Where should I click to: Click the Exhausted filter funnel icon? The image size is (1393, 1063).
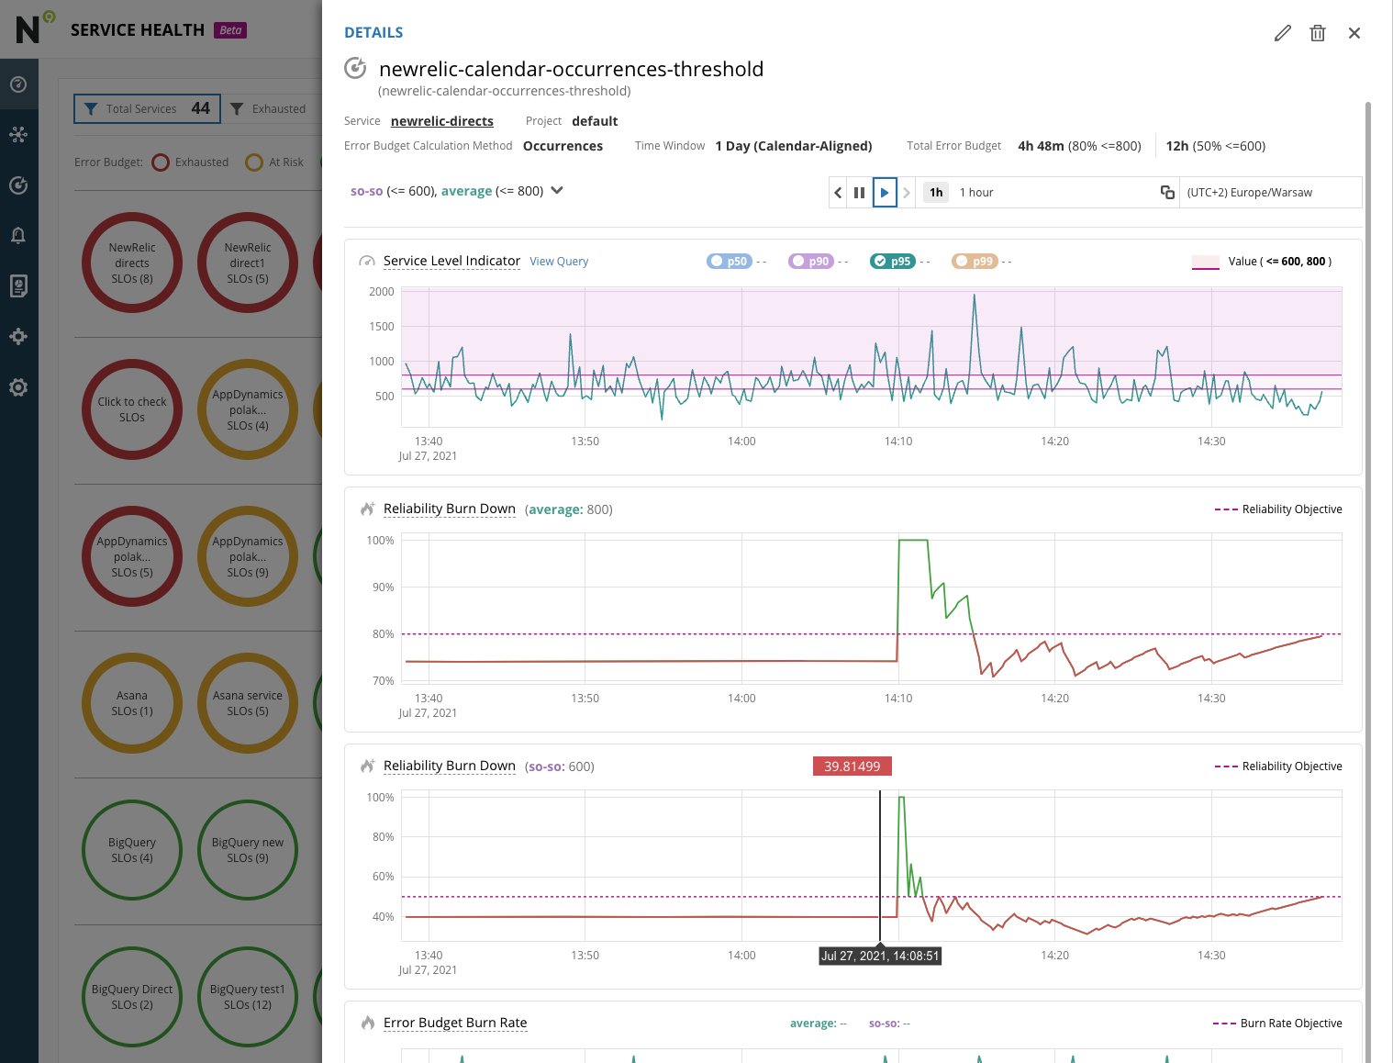237,108
